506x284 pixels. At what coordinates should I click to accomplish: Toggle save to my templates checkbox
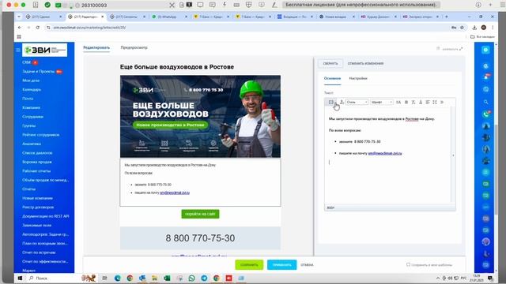408,265
